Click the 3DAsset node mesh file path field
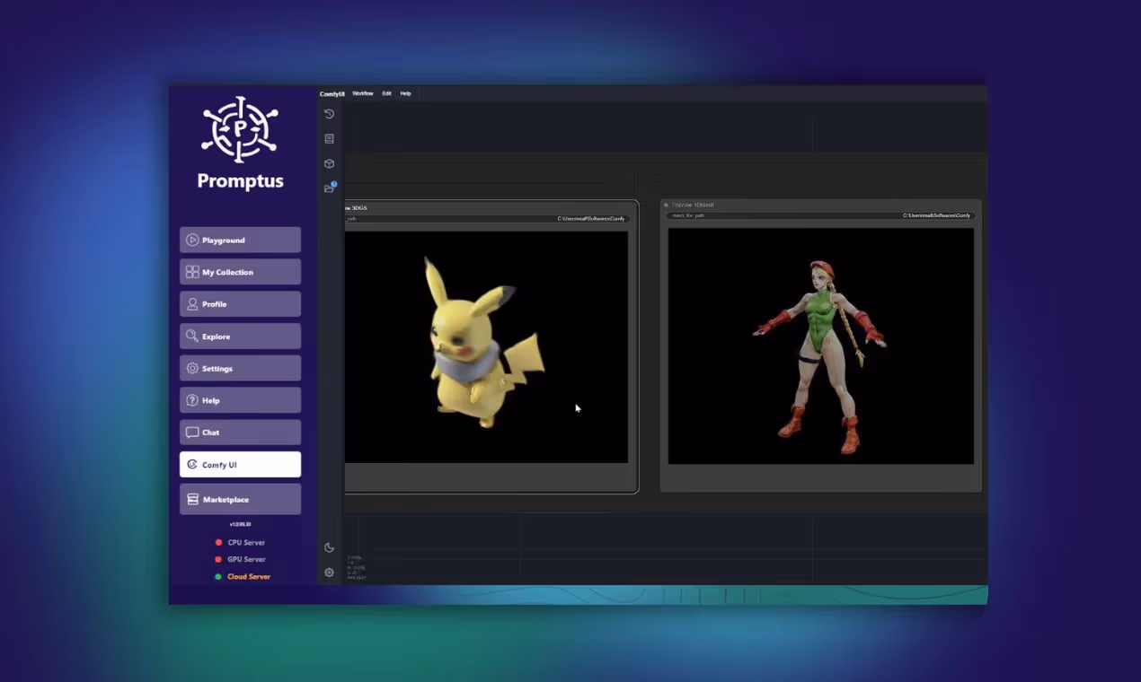Screen dimensions: 1141x682 point(820,215)
